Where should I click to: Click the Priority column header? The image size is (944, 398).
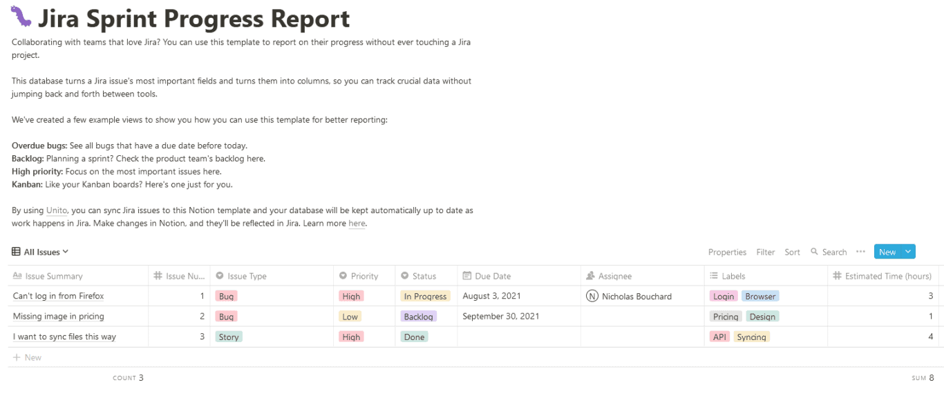point(364,276)
